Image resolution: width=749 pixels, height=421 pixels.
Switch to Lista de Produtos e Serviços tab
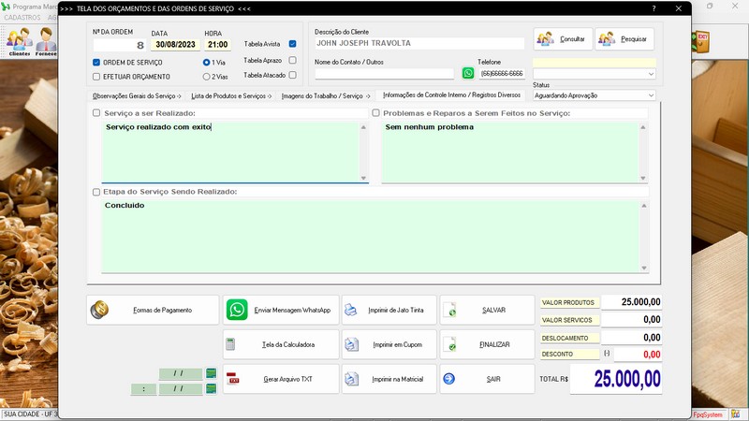click(231, 95)
